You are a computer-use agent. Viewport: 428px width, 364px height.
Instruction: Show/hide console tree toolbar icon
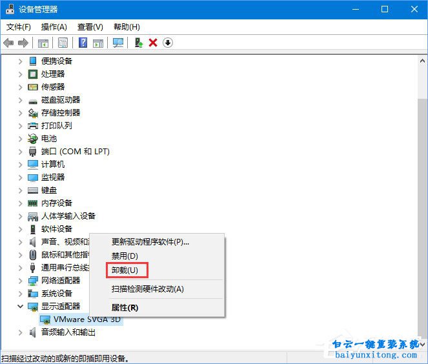[43, 43]
